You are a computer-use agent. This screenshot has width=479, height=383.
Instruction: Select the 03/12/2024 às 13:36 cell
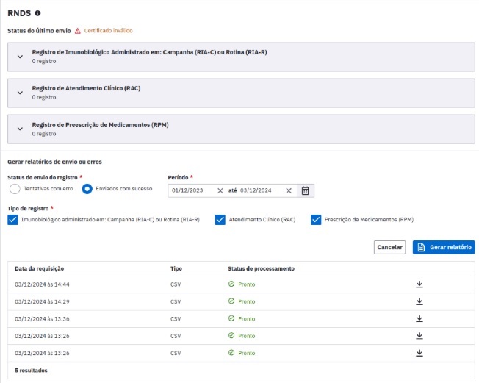(42, 319)
